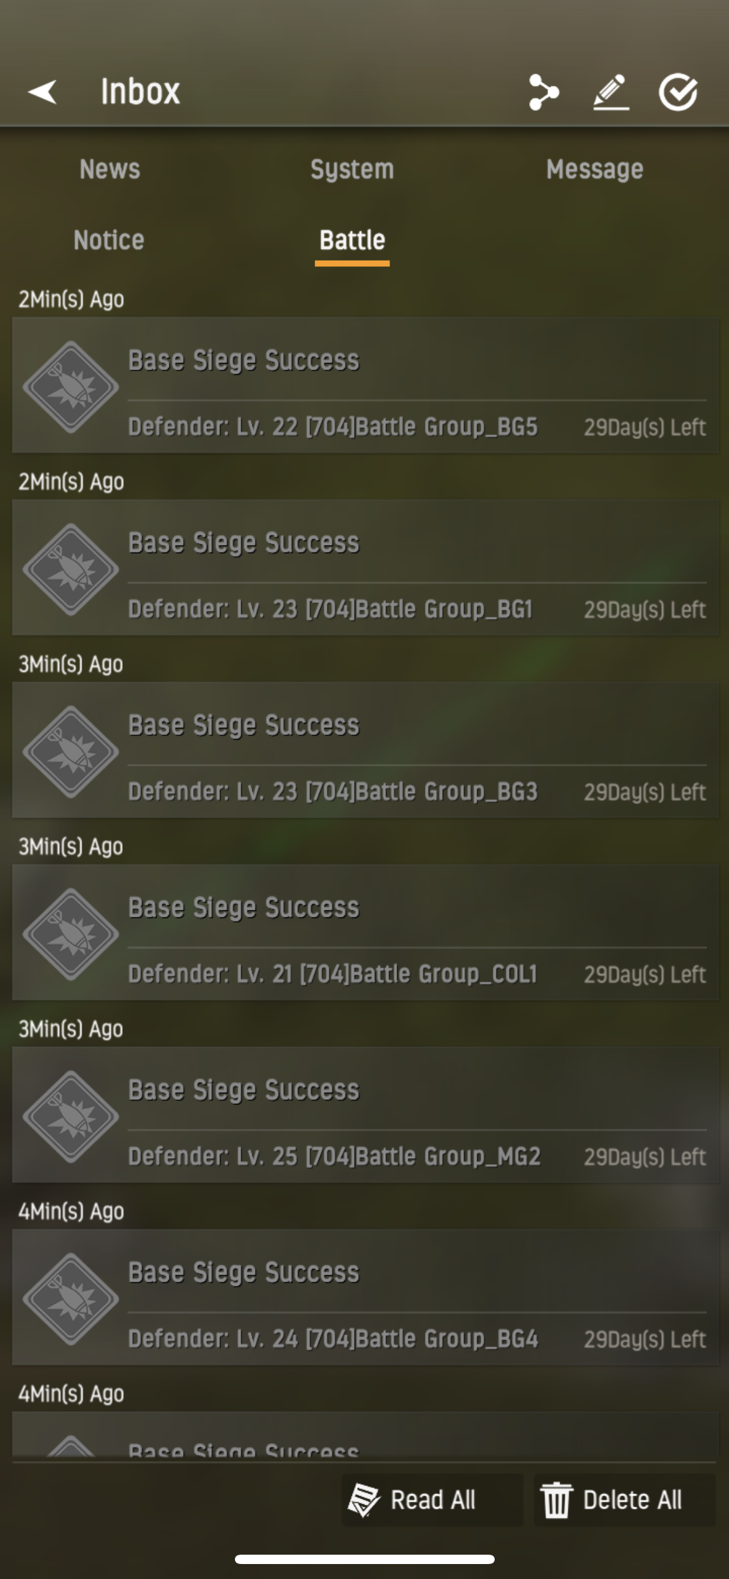Tap siege icon on Battle Group_BG1 report
729x1579 pixels.
click(x=70, y=569)
